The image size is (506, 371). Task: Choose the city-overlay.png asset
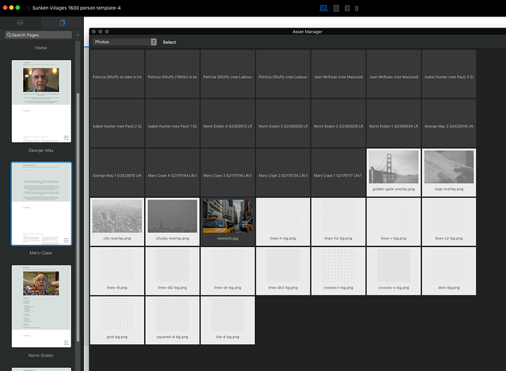tap(117, 220)
